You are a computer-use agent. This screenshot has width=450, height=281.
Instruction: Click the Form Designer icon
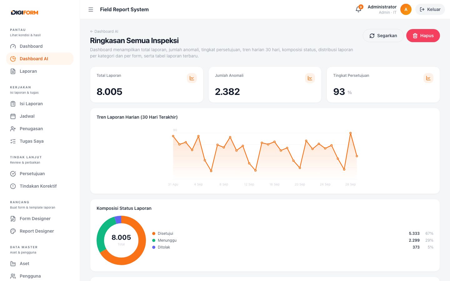pyautogui.click(x=13, y=219)
